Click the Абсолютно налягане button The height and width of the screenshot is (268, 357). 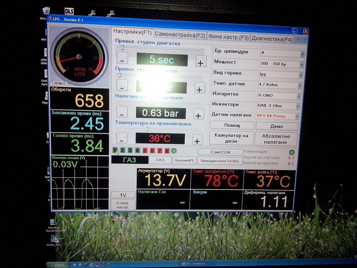[276, 139]
